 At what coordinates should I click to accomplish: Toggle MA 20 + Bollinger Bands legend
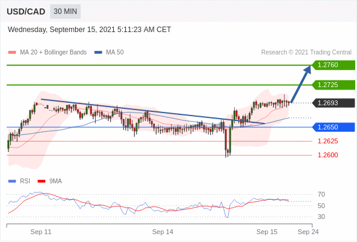pos(47,53)
